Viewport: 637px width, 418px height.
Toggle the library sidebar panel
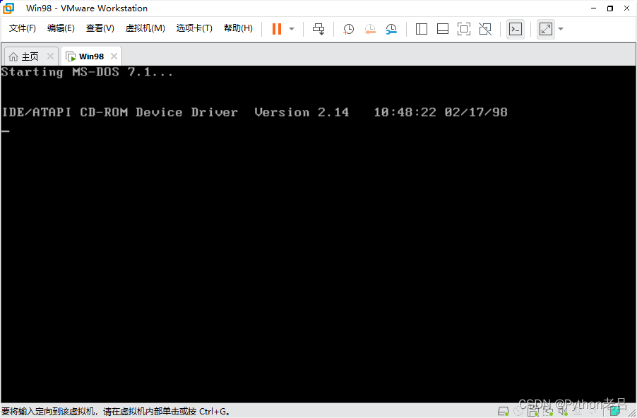[x=422, y=29]
